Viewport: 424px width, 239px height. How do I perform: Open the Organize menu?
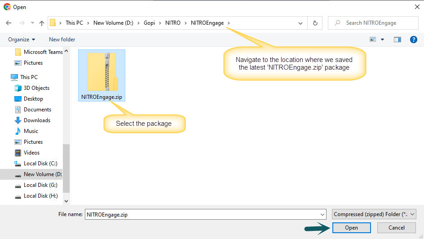[x=22, y=40]
